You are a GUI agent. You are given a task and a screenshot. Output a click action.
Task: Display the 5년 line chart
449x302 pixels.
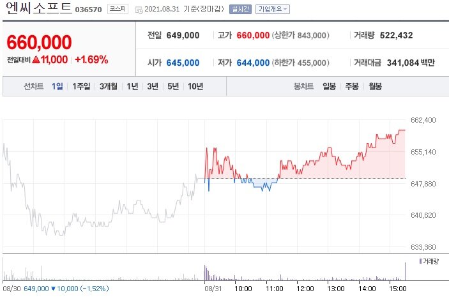click(x=173, y=86)
